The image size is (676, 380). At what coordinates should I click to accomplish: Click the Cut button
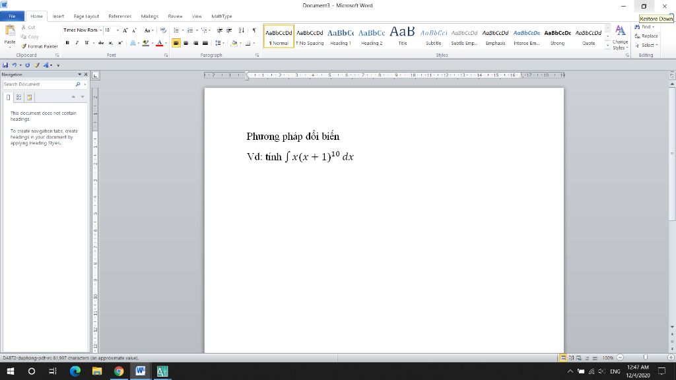coord(28,27)
